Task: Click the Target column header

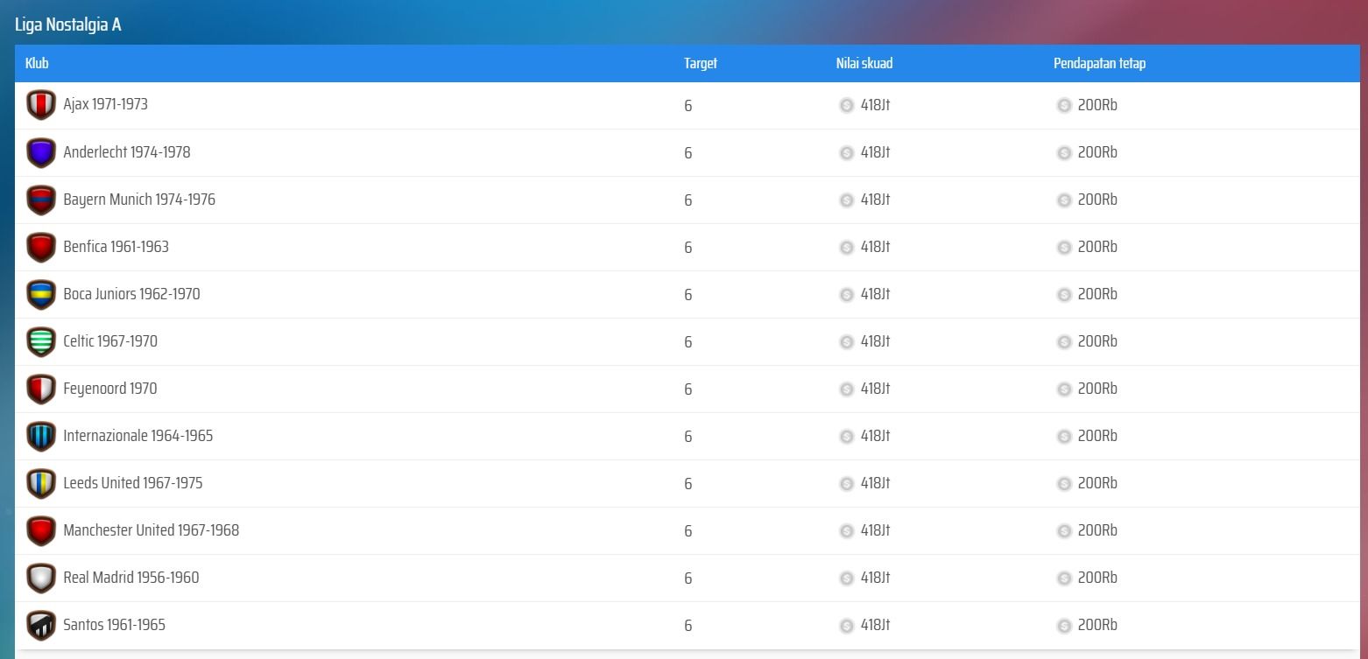Action: click(x=701, y=63)
